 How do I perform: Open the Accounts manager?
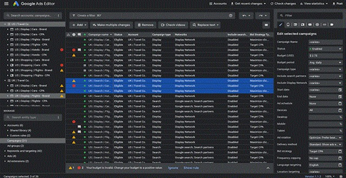click(218, 4)
